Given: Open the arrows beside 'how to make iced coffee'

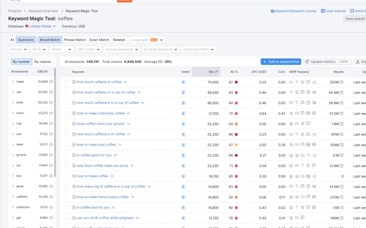Looking at the screenshot, I should (119, 145).
